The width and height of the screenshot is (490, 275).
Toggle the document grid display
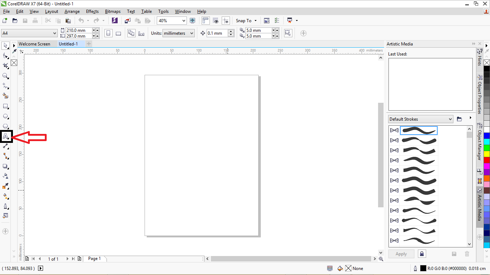215,20
